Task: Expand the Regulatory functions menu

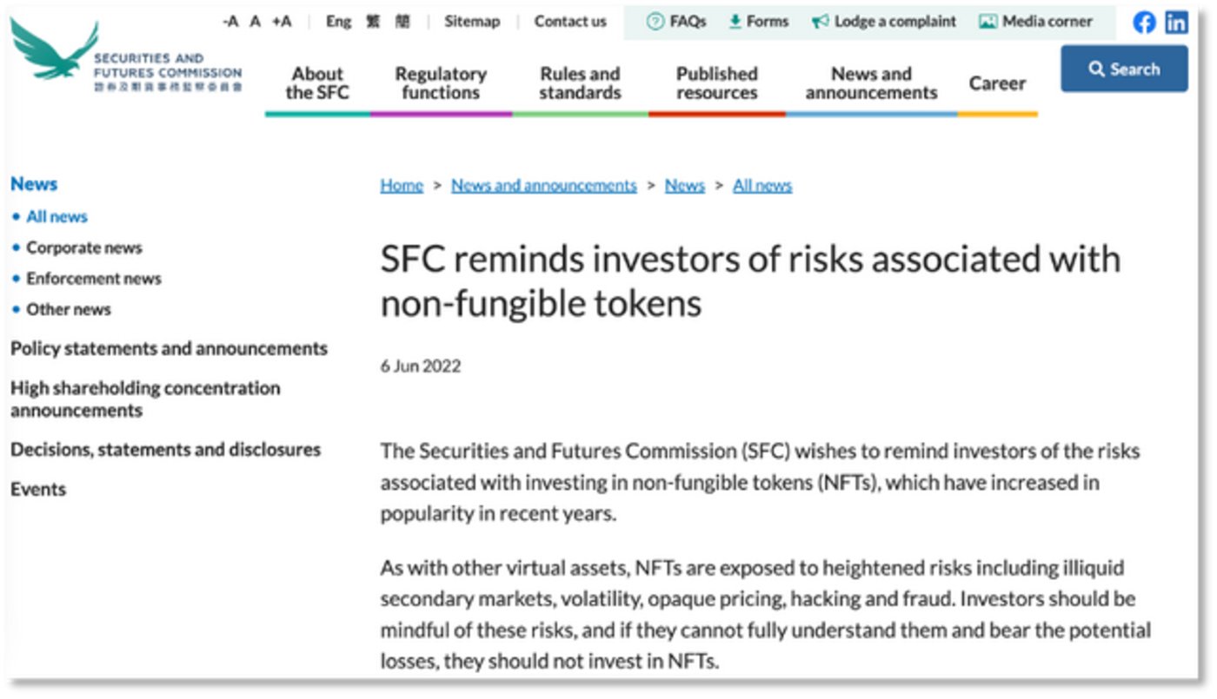Action: (441, 83)
